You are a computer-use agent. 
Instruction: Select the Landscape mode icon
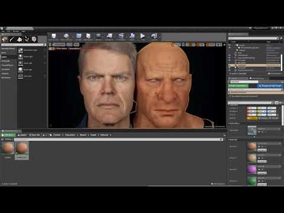pyautogui.click(x=20, y=40)
